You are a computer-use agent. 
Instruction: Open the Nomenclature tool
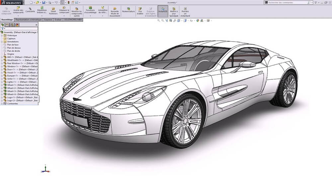(x=128, y=10)
